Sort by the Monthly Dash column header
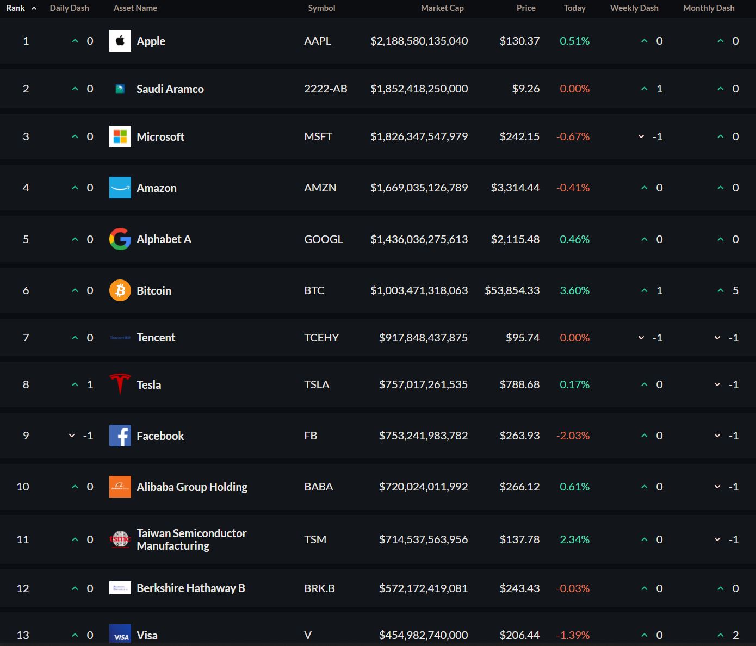The width and height of the screenshot is (756, 646). (x=709, y=8)
